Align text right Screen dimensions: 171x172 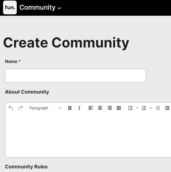(109, 108)
